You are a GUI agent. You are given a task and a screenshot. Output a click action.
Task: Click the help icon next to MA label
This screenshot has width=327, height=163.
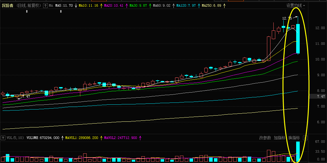tap(45, 6)
